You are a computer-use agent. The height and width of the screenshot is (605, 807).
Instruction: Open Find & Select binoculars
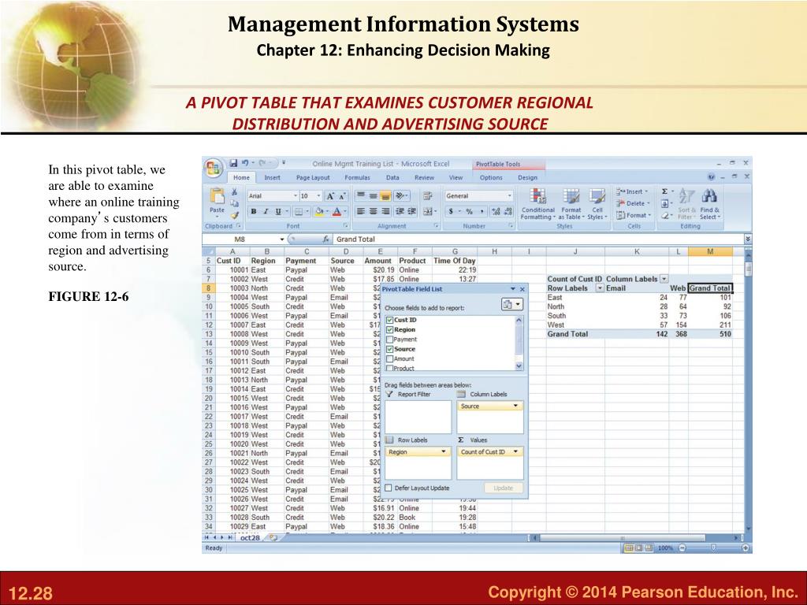709,204
